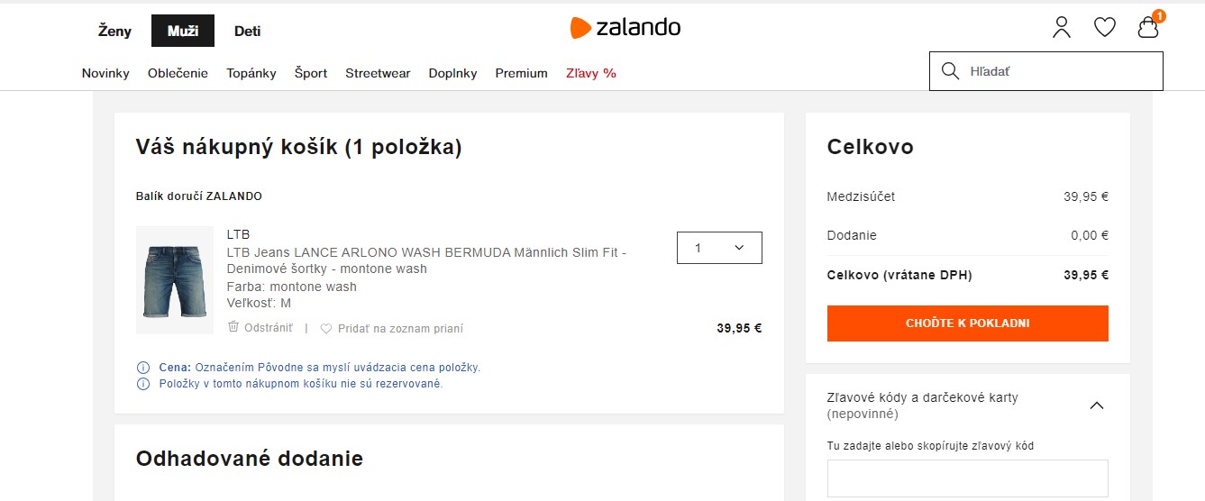Switch to the Deti tab
The width and height of the screenshot is (1205, 501).
(x=248, y=32)
